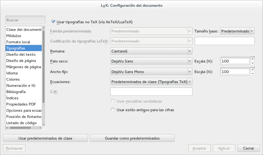Open the Ecuaciones font dropdown
Screen dimensions: 263x155
click(151, 81)
